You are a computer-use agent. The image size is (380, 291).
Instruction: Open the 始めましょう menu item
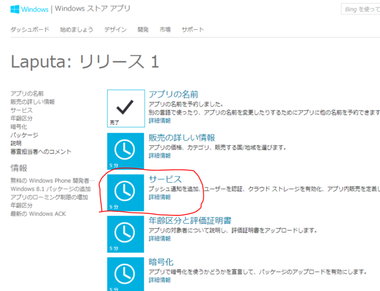pyautogui.click(x=76, y=29)
